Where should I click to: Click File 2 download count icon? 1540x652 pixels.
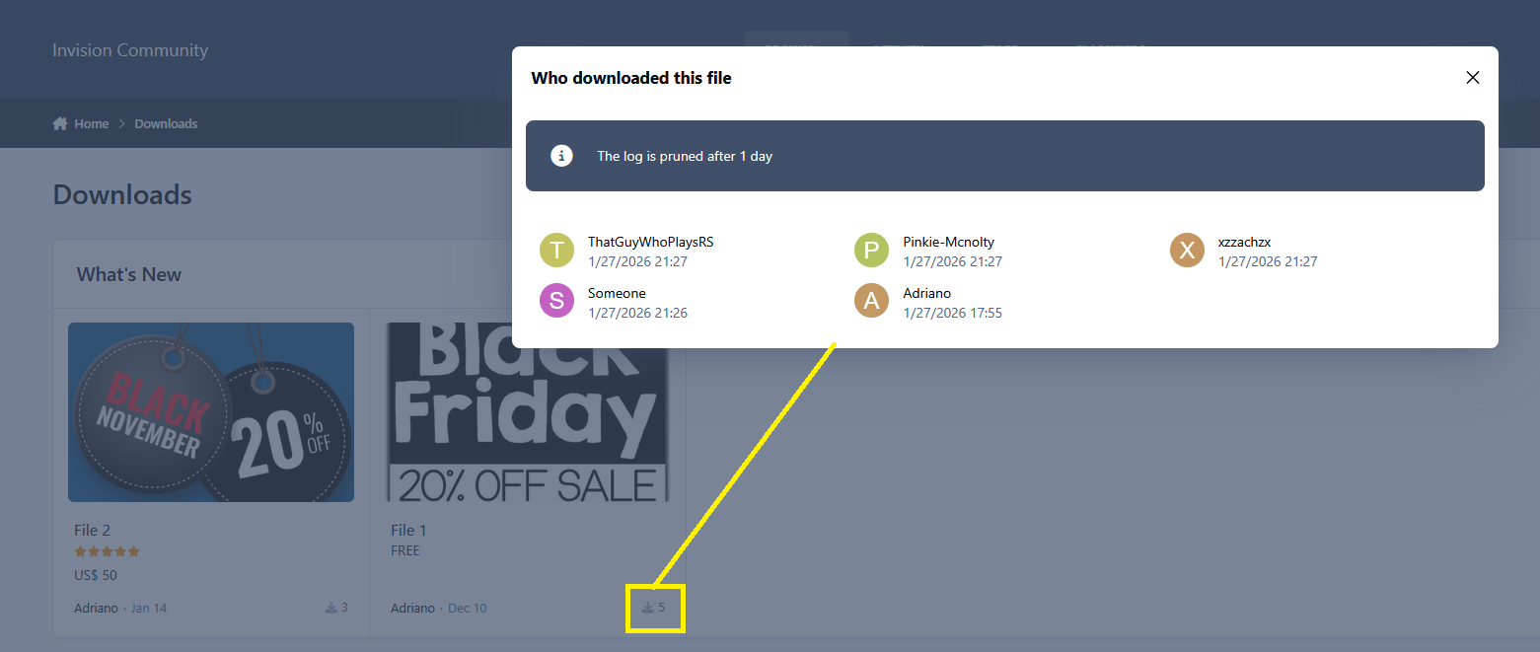[x=331, y=608]
